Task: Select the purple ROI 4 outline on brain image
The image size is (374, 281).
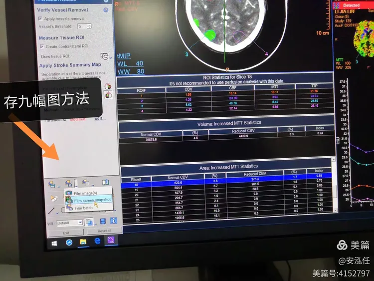Action: (x=239, y=36)
